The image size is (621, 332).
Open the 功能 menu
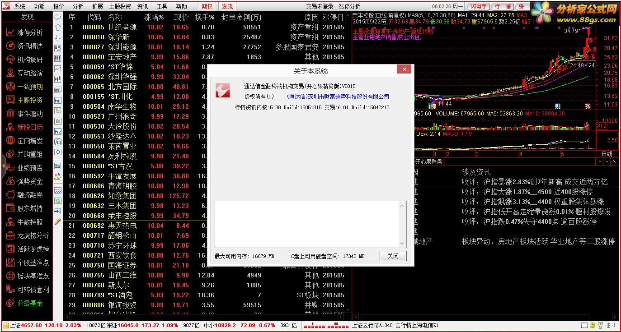tap(39, 6)
